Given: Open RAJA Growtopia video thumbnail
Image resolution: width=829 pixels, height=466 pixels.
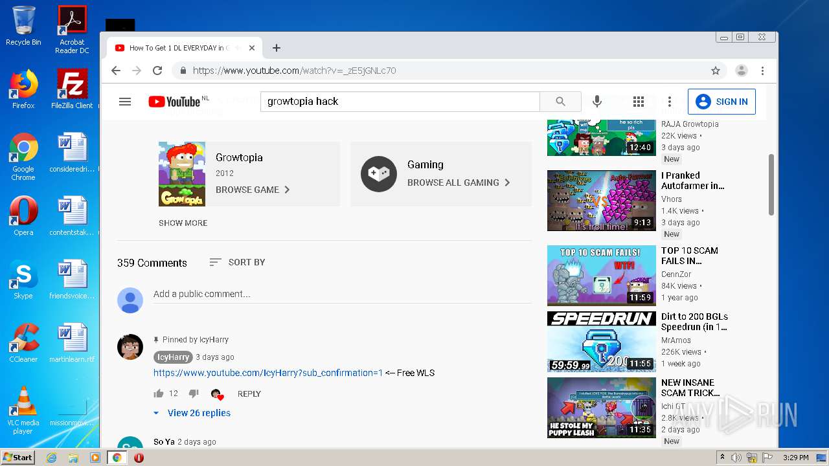Looking at the screenshot, I should click(601, 137).
